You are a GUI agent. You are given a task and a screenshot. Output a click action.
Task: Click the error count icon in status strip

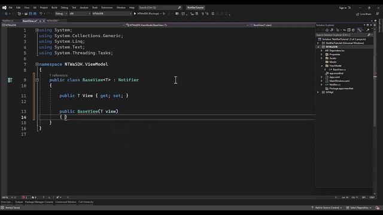point(24,197)
